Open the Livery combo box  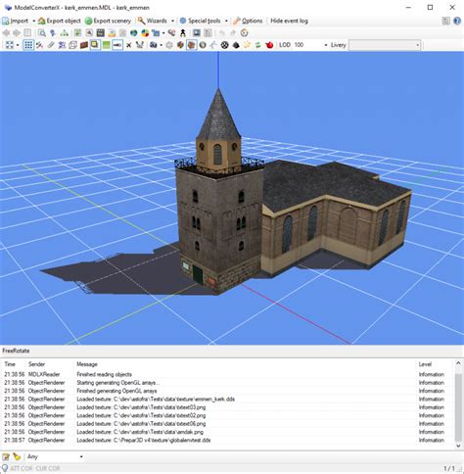[385, 45]
